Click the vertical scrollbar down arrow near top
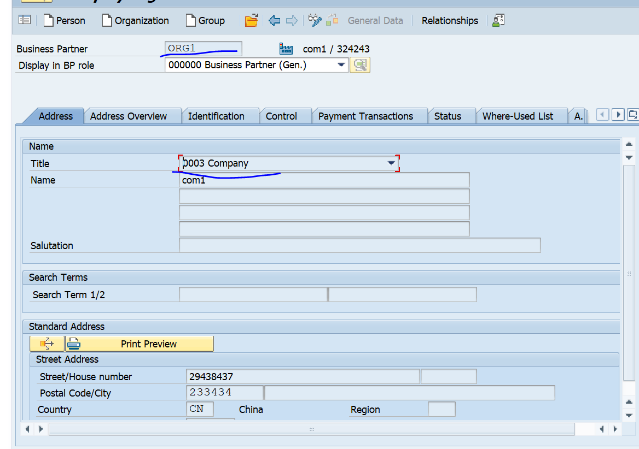 click(629, 157)
